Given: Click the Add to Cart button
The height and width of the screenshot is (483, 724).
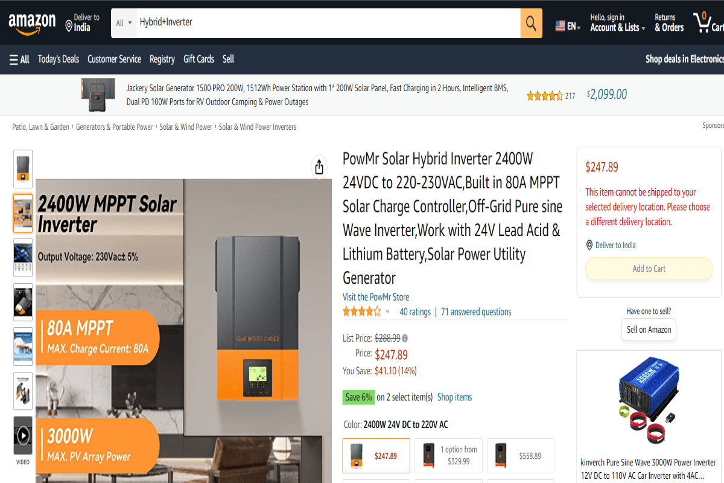Looking at the screenshot, I should tap(649, 269).
